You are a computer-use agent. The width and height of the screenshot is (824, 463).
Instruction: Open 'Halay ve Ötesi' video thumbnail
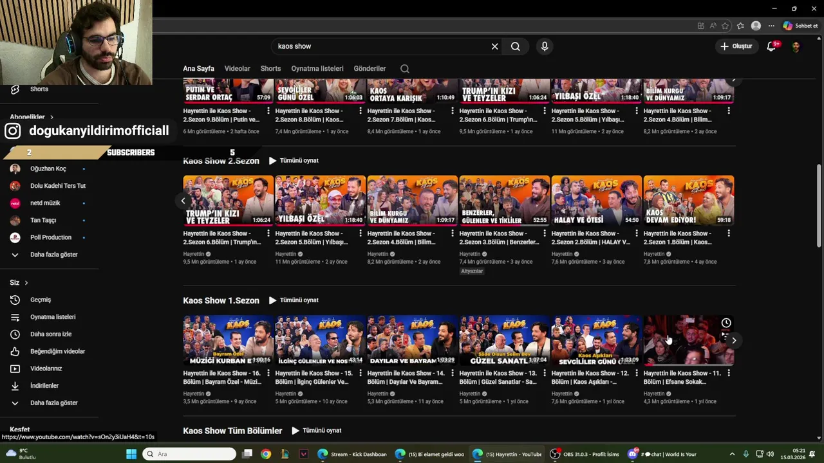(597, 201)
